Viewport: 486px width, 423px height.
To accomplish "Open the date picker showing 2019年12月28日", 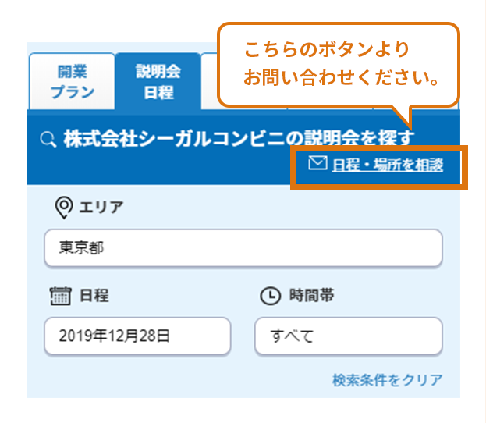I will click(x=137, y=336).
